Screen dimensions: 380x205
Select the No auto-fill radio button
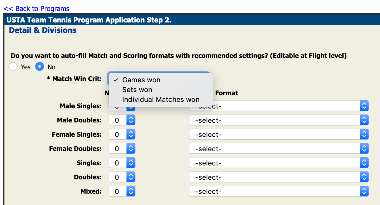[40, 67]
